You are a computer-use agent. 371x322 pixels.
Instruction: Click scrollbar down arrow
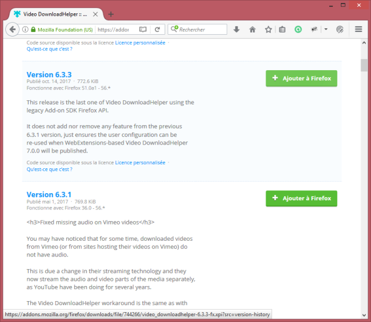click(x=364, y=315)
